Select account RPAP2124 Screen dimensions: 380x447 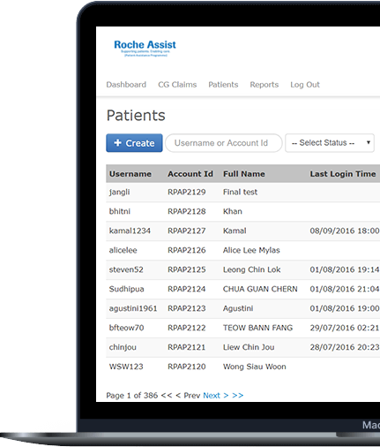click(x=187, y=289)
